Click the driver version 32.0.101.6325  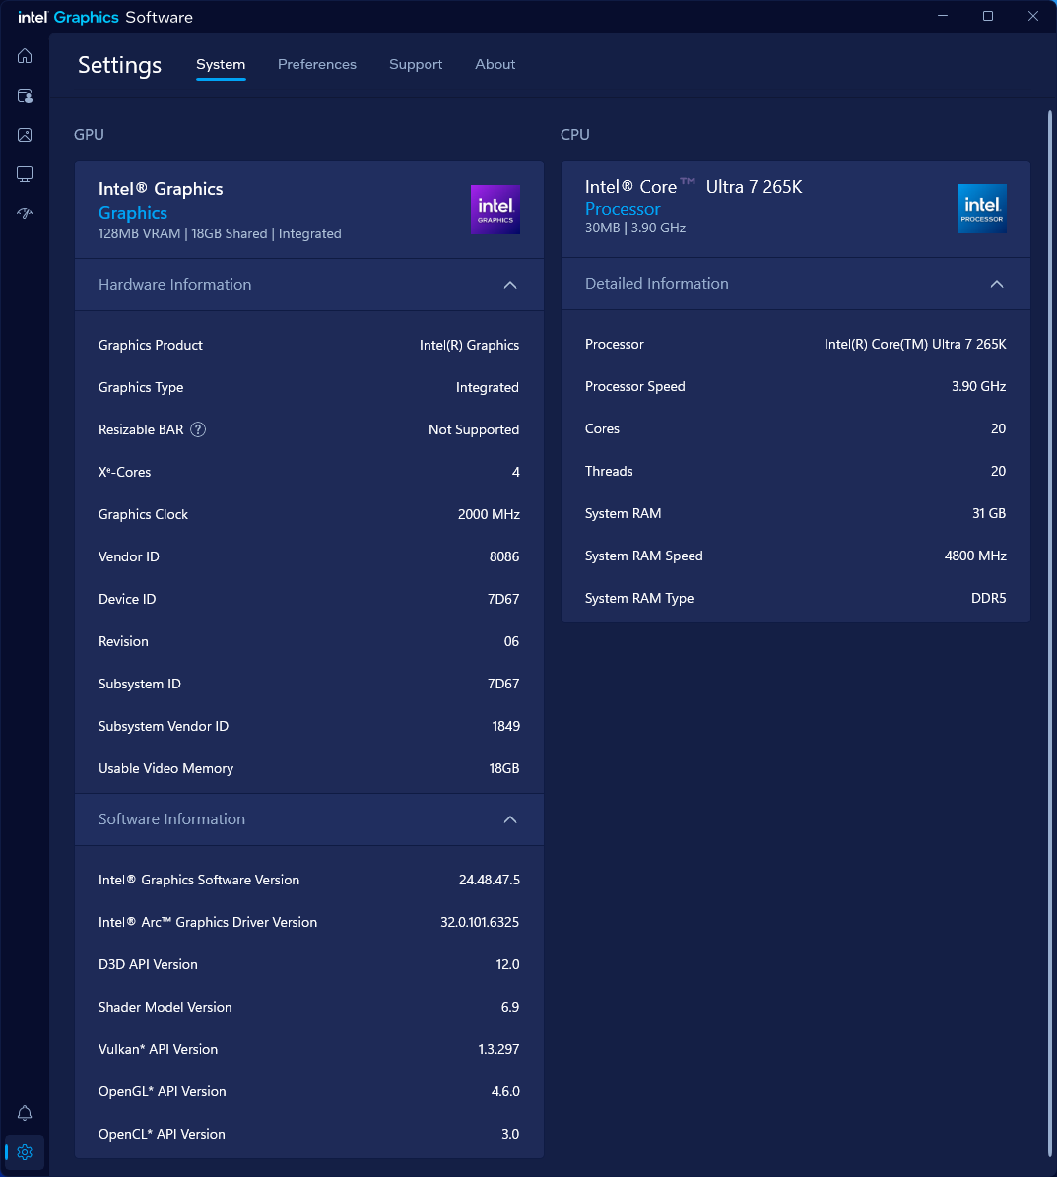(480, 923)
